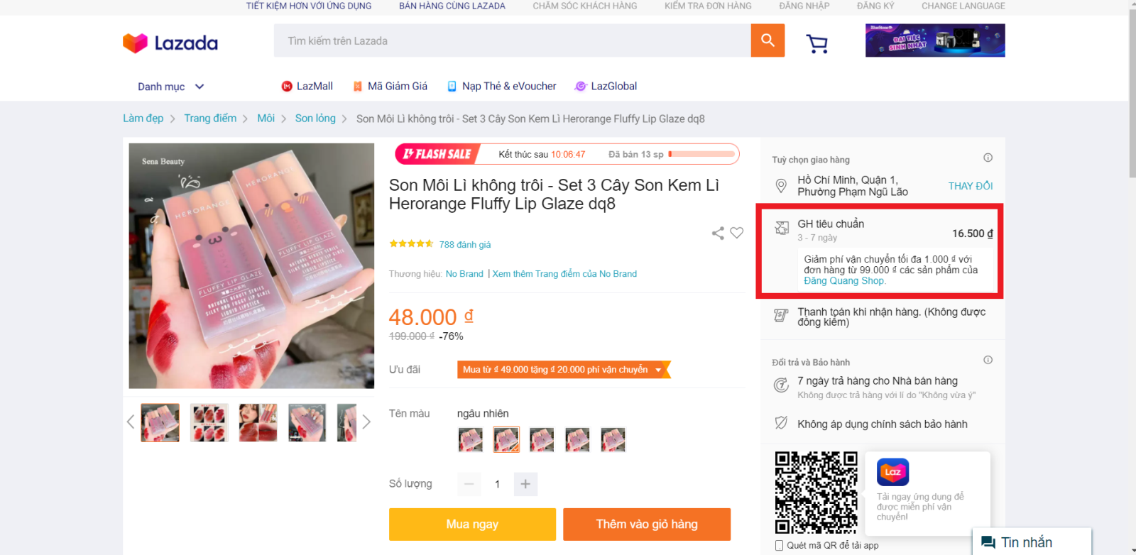Show next product thumbnails arrow

pyautogui.click(x=366, y=422)
